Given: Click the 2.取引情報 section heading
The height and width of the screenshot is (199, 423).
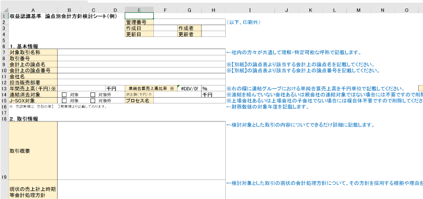Looking at the screenshot, I should coord(24,119).
